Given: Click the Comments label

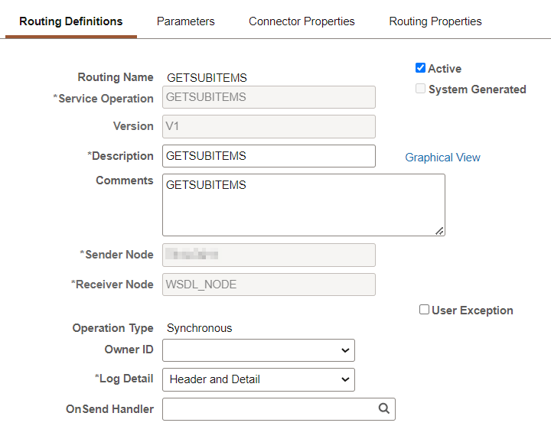Looking at the screenshot, I should click(125, 180).
